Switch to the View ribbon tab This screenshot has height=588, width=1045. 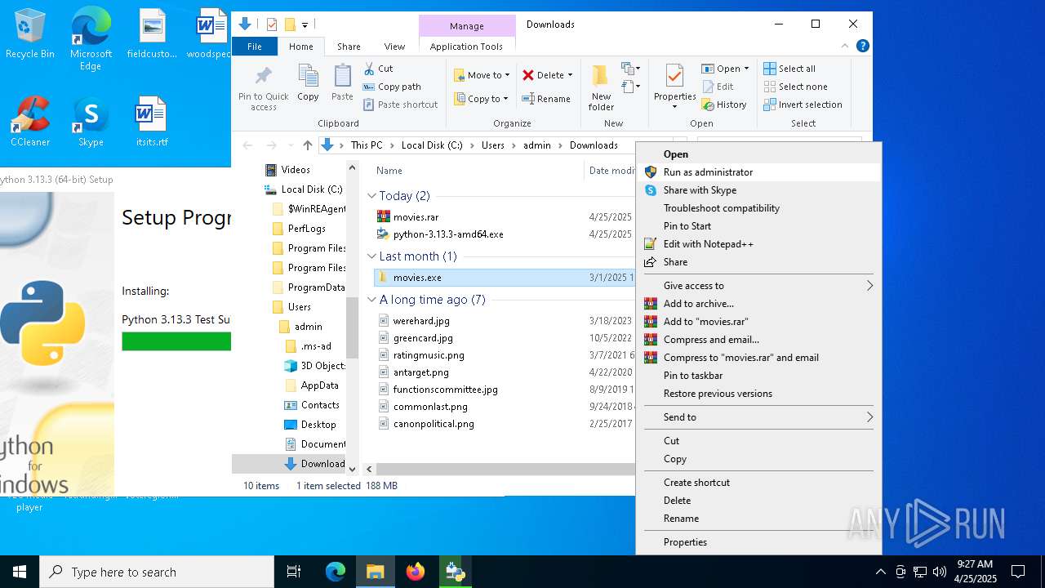(394, 47)
